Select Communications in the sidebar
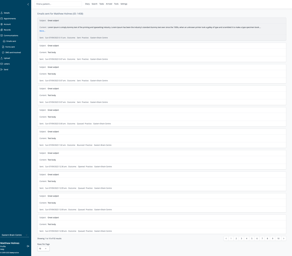The width and height of the screenshot is (292, 256). click(11, 35)
